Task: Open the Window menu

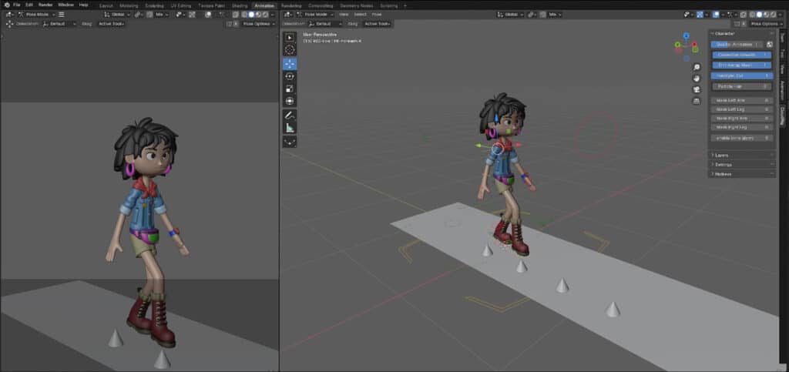Action: [x=66, y=5]
